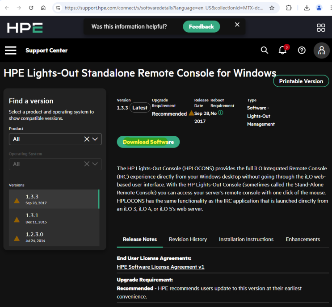Dismiss the feedback banner
Viewport: 332px width, 307px height.
click(237, 25)
